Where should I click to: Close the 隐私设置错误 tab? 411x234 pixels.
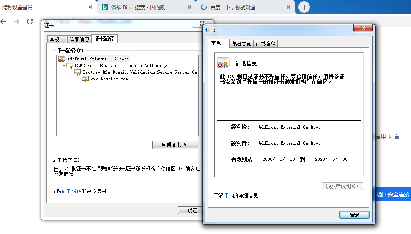pyautogui.click(x=90, y=7)
